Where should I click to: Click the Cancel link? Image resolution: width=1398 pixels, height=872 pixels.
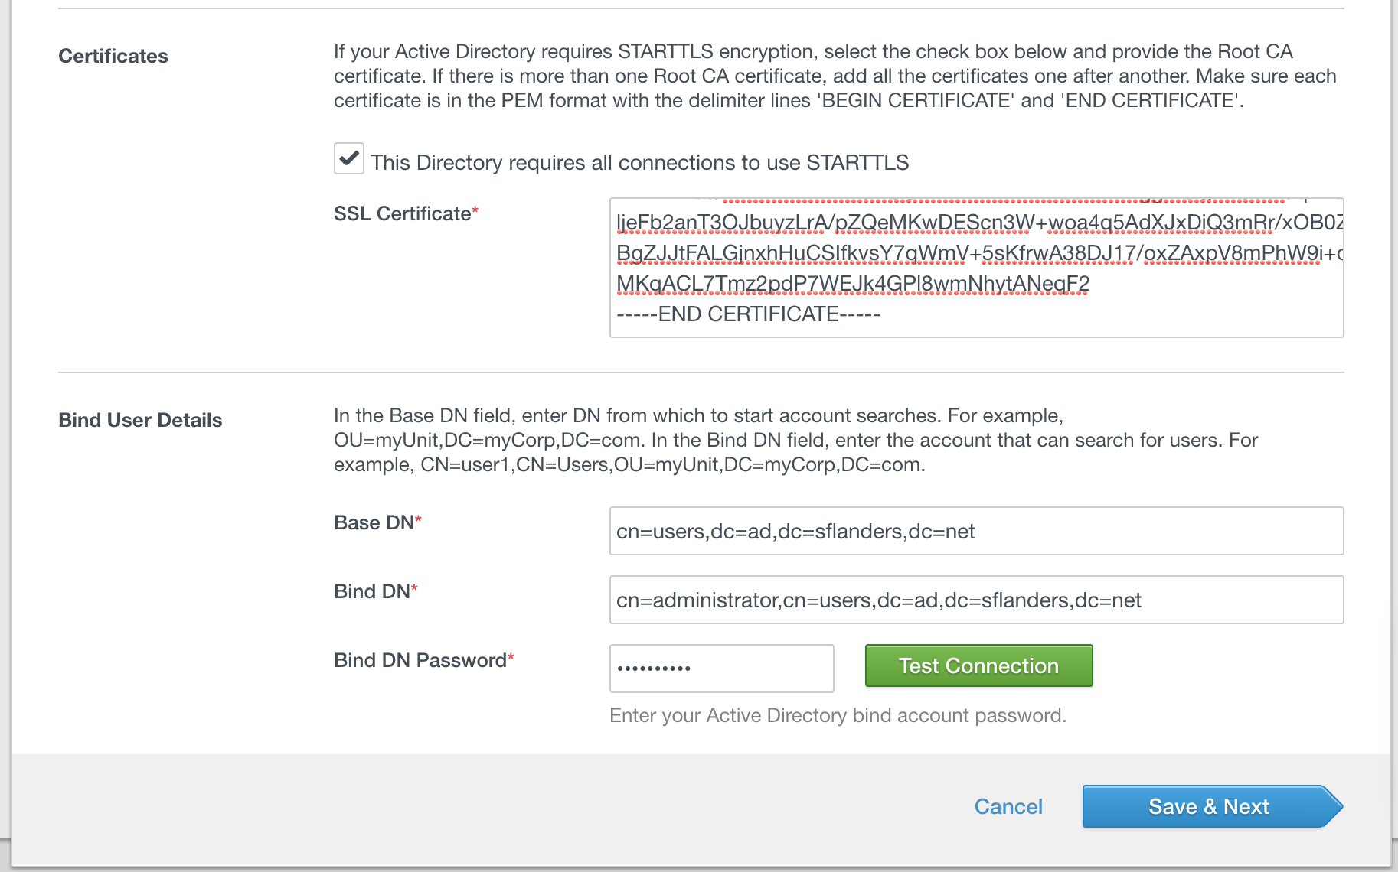click(1008, 806)
